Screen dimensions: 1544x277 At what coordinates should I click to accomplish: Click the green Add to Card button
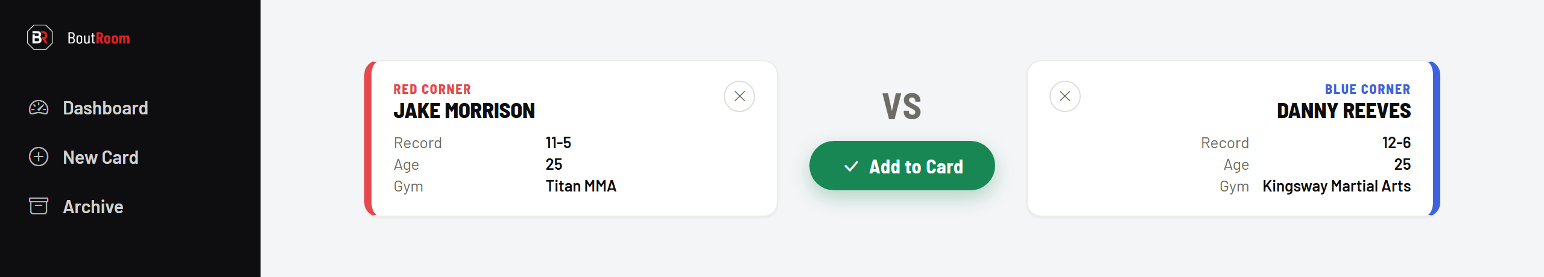click(902, 166)
